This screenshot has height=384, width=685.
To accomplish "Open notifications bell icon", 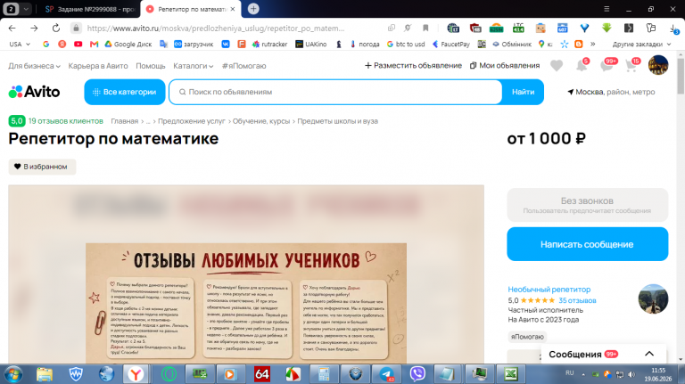I will pos(582,66).
